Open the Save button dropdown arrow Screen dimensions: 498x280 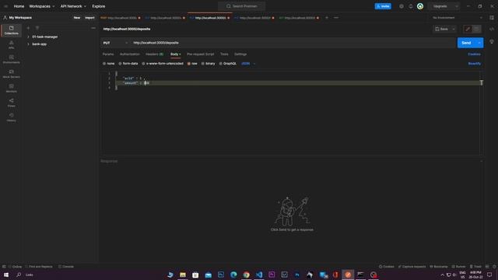[454, 30]
